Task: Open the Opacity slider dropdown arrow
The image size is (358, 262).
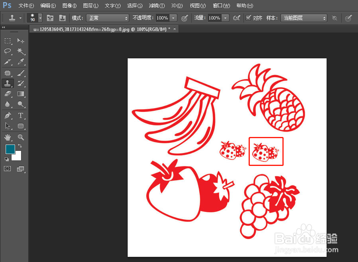Action: (173, 18)
